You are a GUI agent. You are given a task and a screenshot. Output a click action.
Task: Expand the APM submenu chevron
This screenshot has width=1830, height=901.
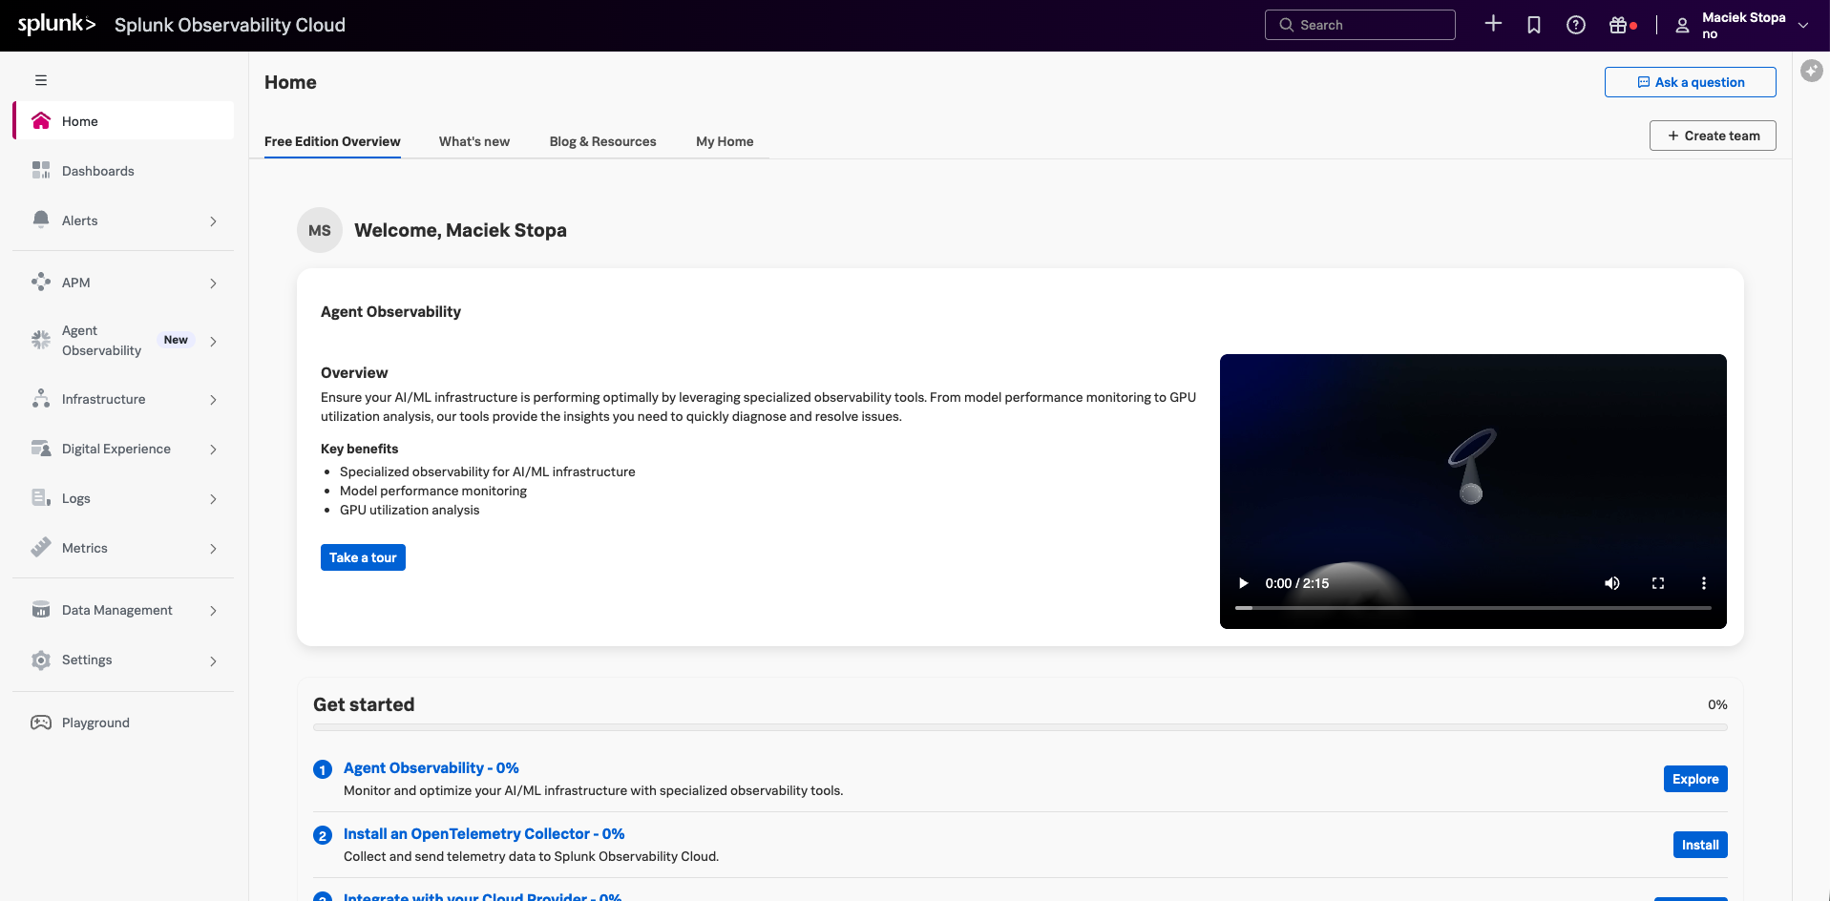tap(213, 283)
